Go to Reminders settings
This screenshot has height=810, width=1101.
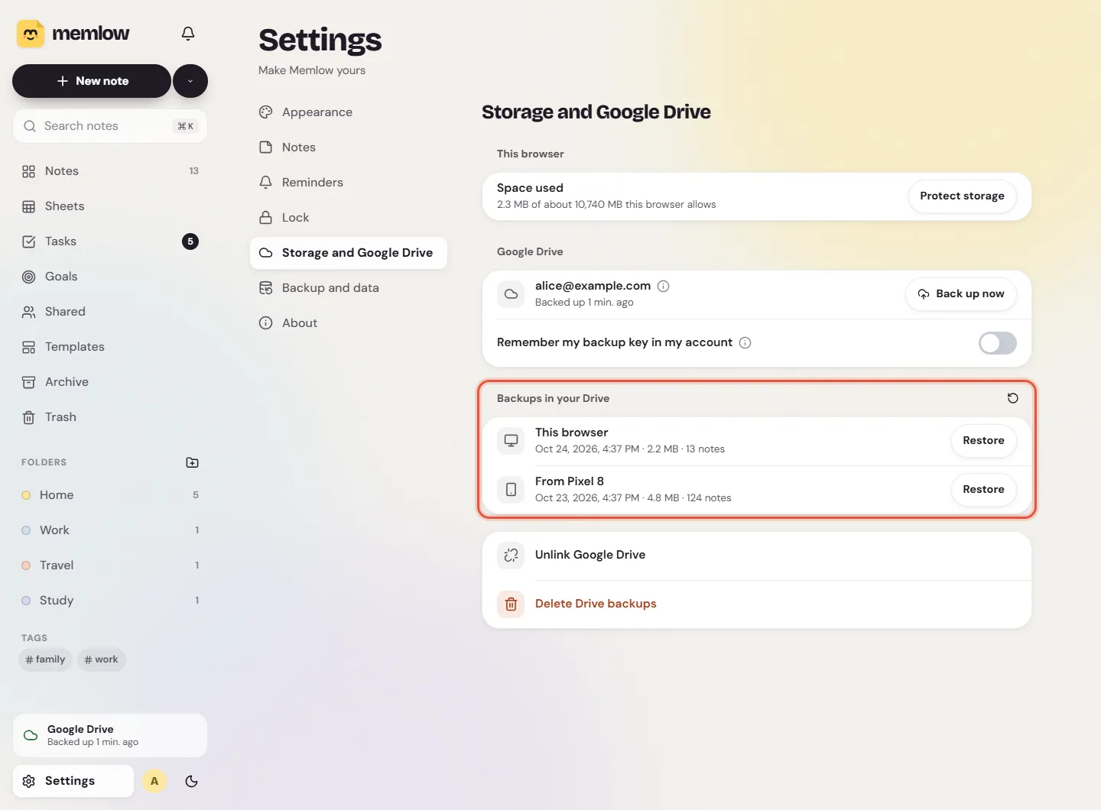pyautogui.click(x=349, y=183)
